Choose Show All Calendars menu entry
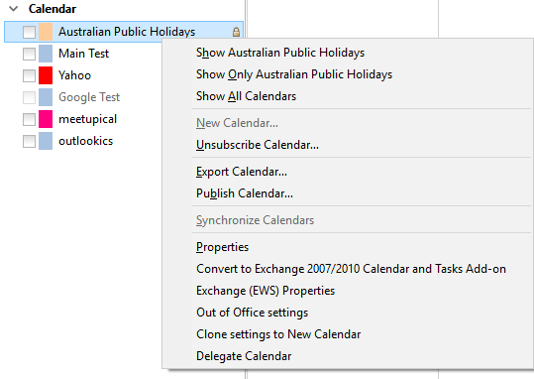Screen dimensions: 534x379 [247, 96]
